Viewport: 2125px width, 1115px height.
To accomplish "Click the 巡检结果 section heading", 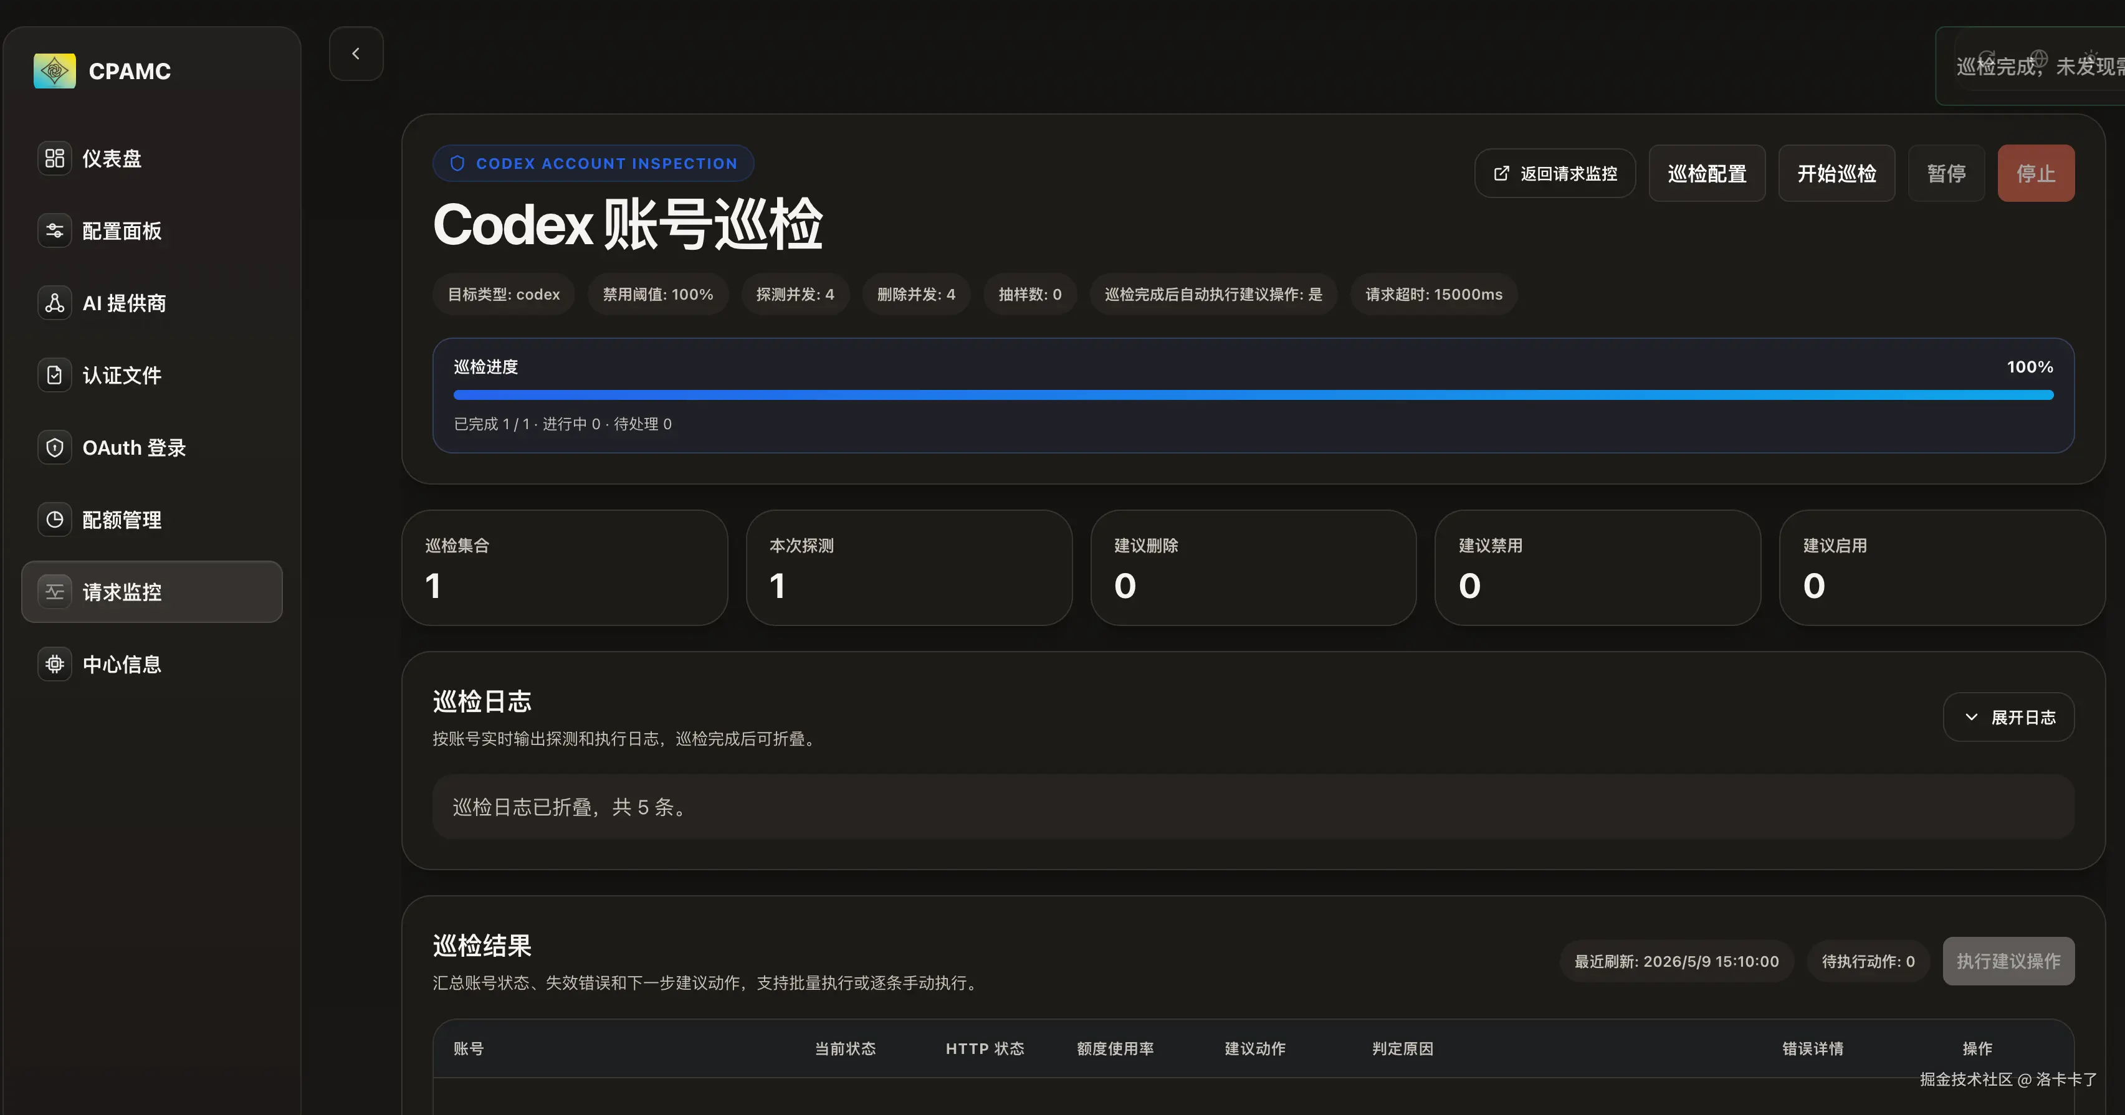I will coord(482,945).
